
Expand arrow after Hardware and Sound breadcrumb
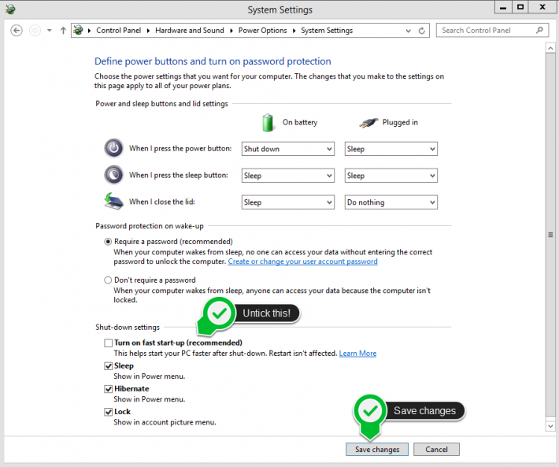(x=231, y=31)
